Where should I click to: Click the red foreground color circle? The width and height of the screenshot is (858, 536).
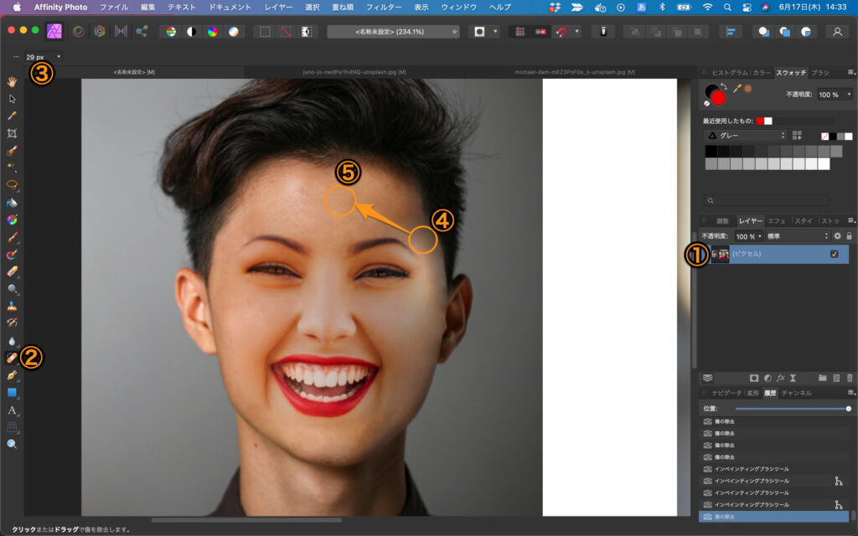point(718,98)
